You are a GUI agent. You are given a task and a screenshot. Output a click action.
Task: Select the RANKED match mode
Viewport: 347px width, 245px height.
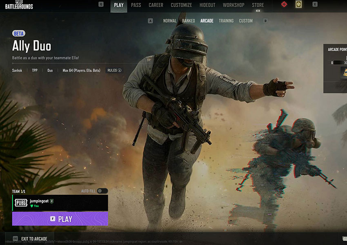(188, 21)
